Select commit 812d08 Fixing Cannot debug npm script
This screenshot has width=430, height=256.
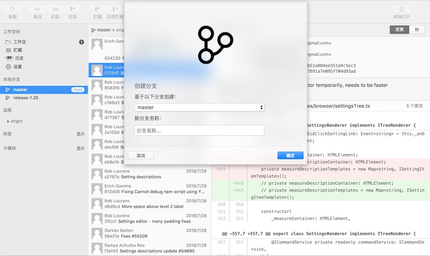click(x=150, y=189)
